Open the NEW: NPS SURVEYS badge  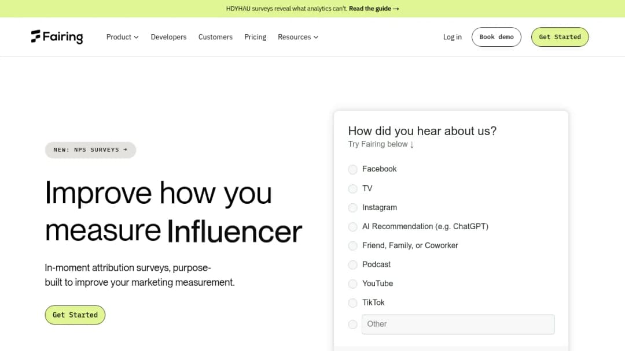[90, 150]
